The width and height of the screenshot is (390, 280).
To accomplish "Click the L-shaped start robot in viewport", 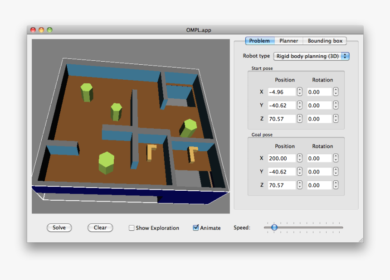I will [149, 153].
